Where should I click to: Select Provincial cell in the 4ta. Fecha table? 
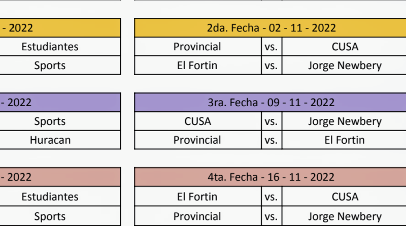click(197, 216)
